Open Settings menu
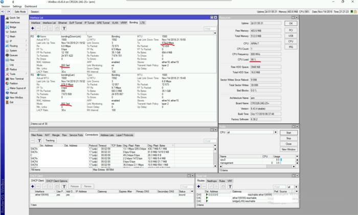358x215 pixels. click(x=17, y=6)
